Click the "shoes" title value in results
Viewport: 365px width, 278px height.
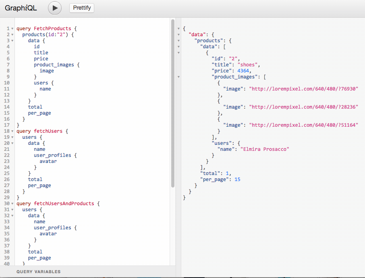247,65
